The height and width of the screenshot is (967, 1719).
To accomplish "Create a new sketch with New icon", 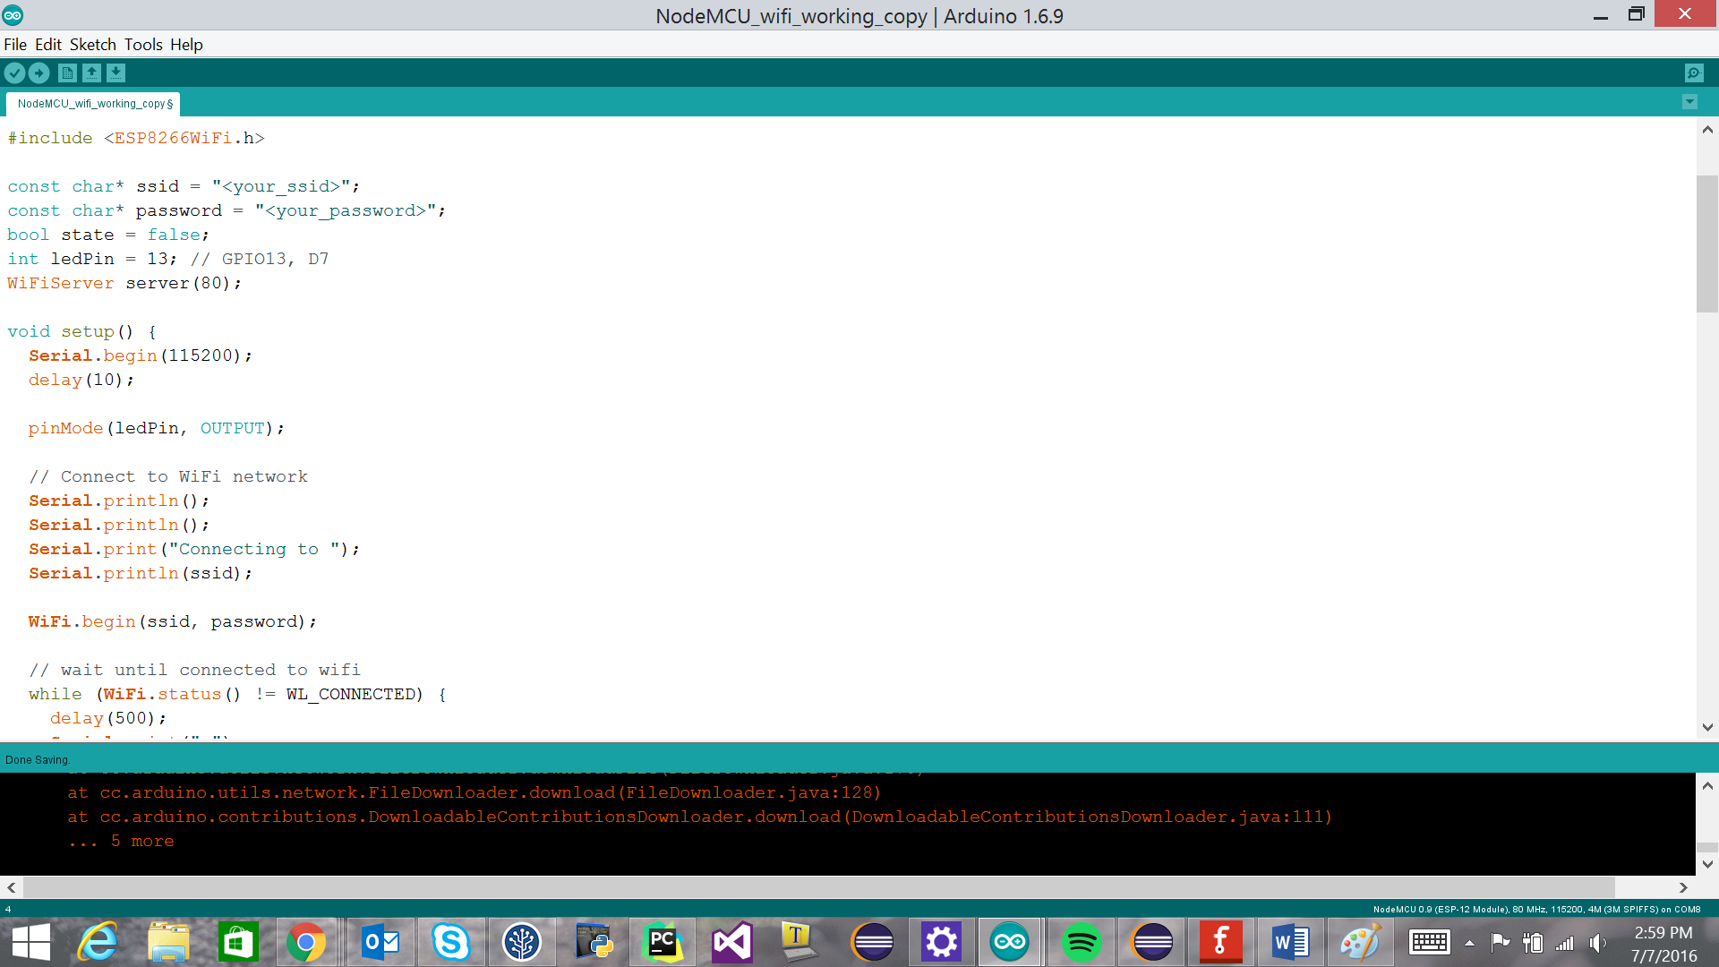I will (67, 73).
